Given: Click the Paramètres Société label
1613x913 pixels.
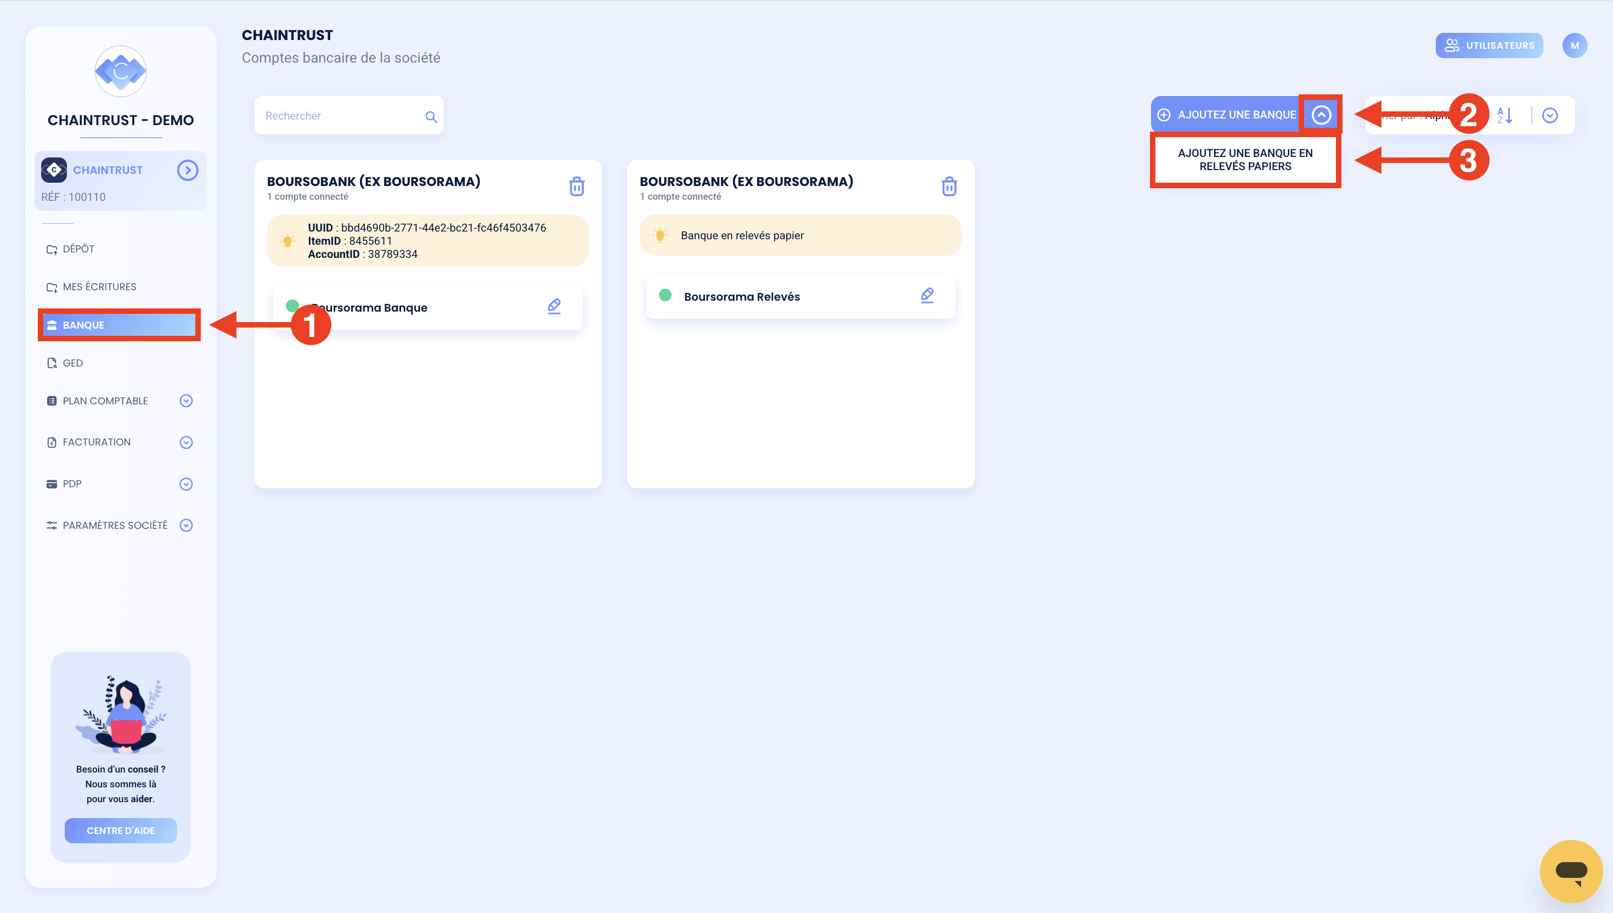Looking at the screenshot, I should (x=115, y=526).
